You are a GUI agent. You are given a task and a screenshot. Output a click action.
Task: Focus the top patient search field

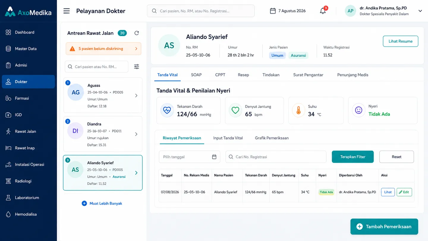(x=201, y=11)
